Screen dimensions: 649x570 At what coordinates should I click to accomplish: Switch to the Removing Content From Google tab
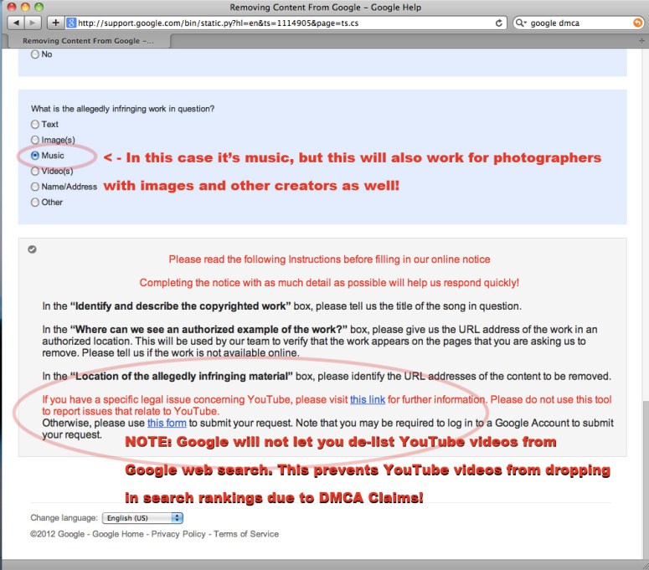click(86, 40)
